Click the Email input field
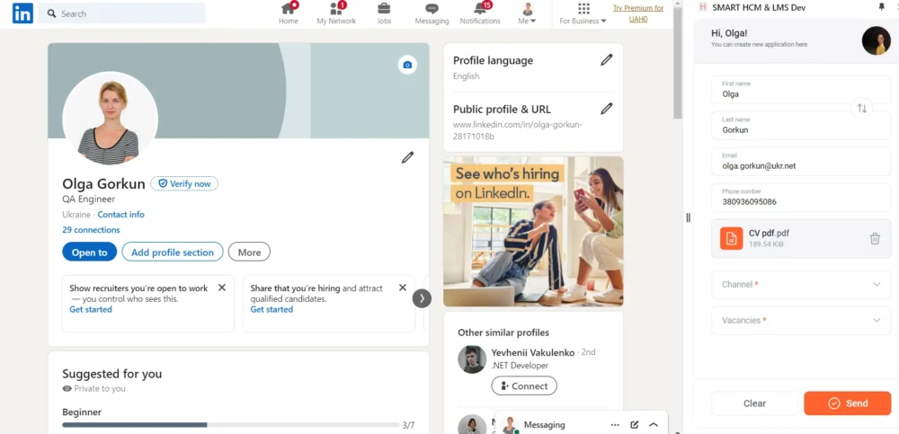The image size is (899, 434). coord(800,165)
